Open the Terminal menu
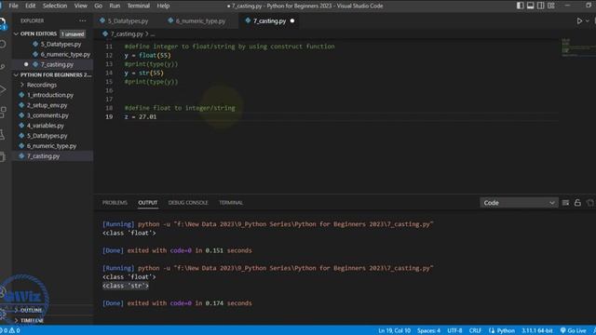This screenshot has width=596, height=335. (139, 6)
